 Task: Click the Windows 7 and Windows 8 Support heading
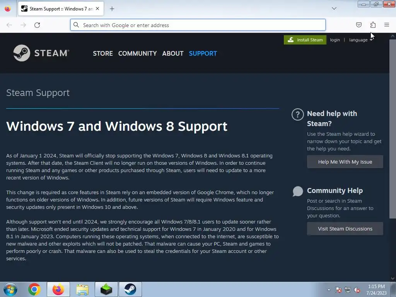click(x=117, y=126)
